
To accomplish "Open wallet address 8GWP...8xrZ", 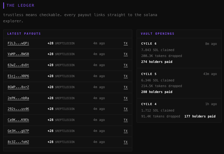I will click(18, 87).
